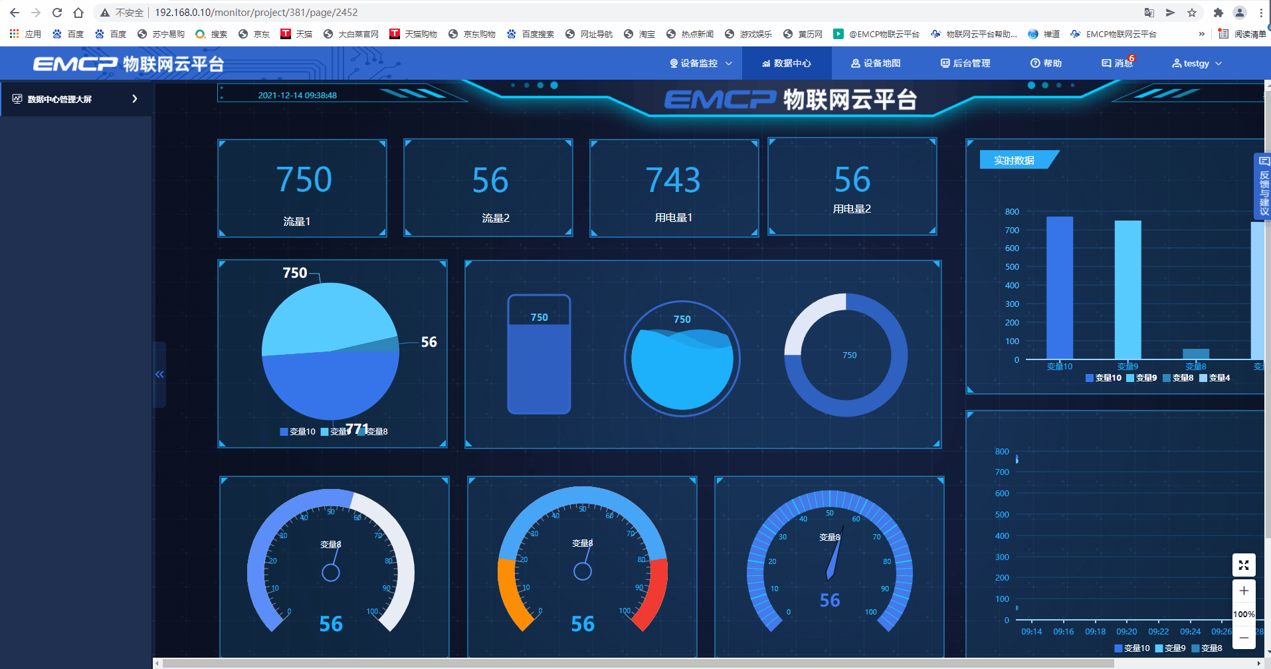This screenshot has height=669, width=1271.
Task: Open 帮助 menu item
Action: pyautogui.click(x=1046, y=63)
